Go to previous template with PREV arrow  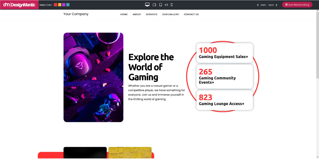[261, 5]
